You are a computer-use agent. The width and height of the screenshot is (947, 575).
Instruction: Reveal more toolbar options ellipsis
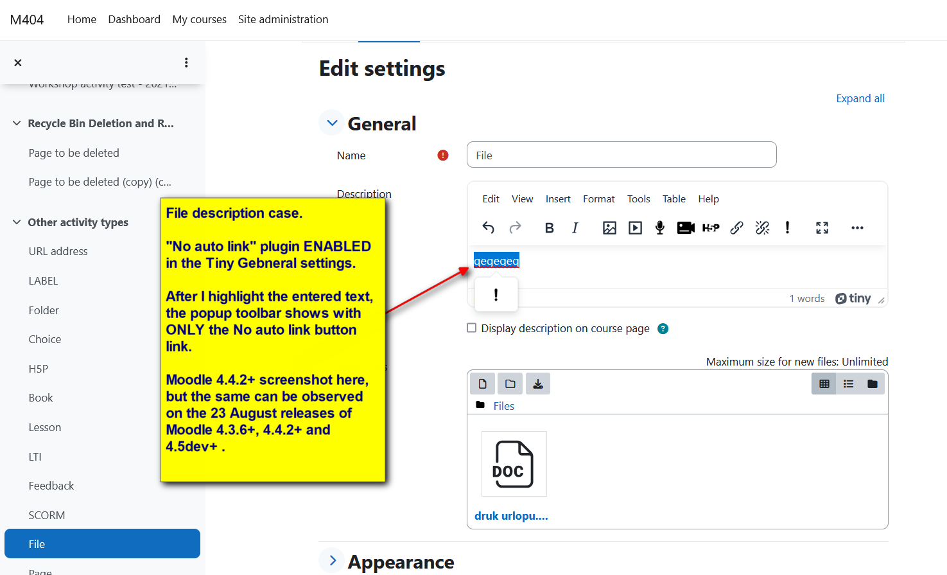pos(857,227)
